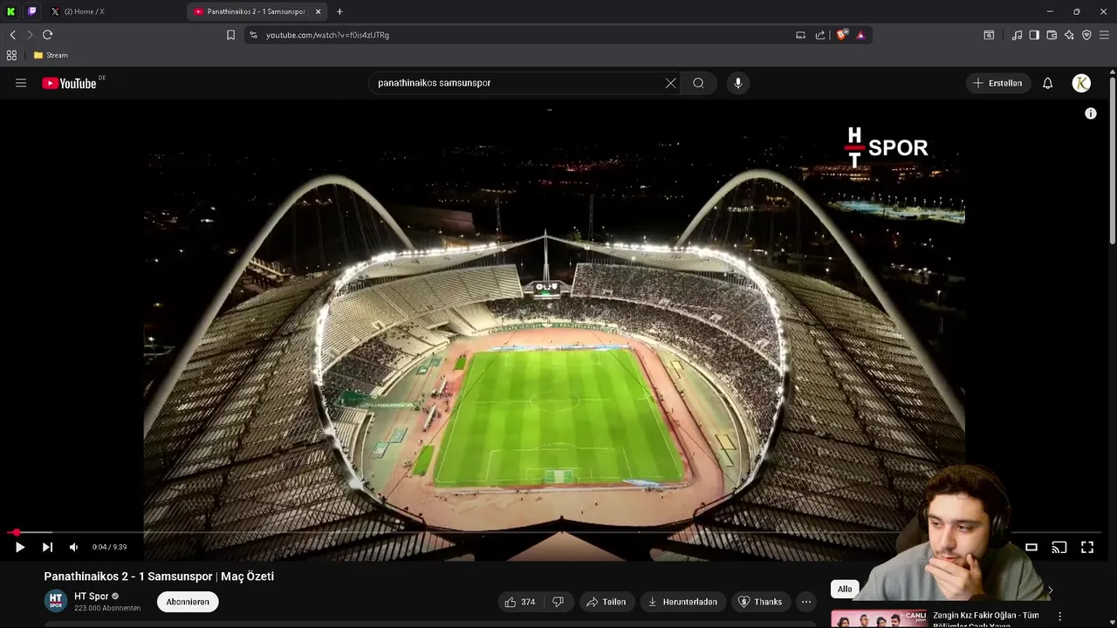Clear the YouTube search box text
1117x628 pixels.
click(670, 83)
